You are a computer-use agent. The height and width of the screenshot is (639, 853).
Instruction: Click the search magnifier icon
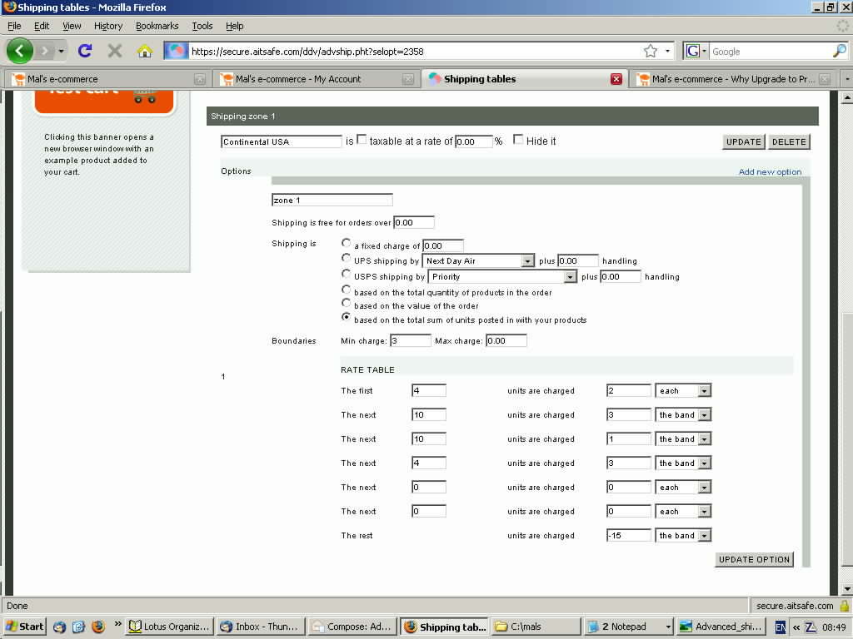840,51
